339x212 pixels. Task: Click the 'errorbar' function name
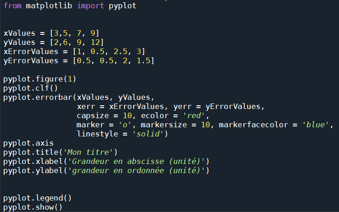click(x=54, y=98)
